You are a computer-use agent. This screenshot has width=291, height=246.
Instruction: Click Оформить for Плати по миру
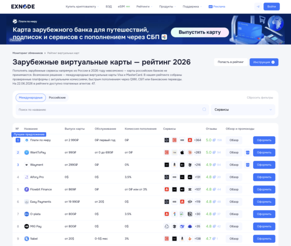point(264,140)
